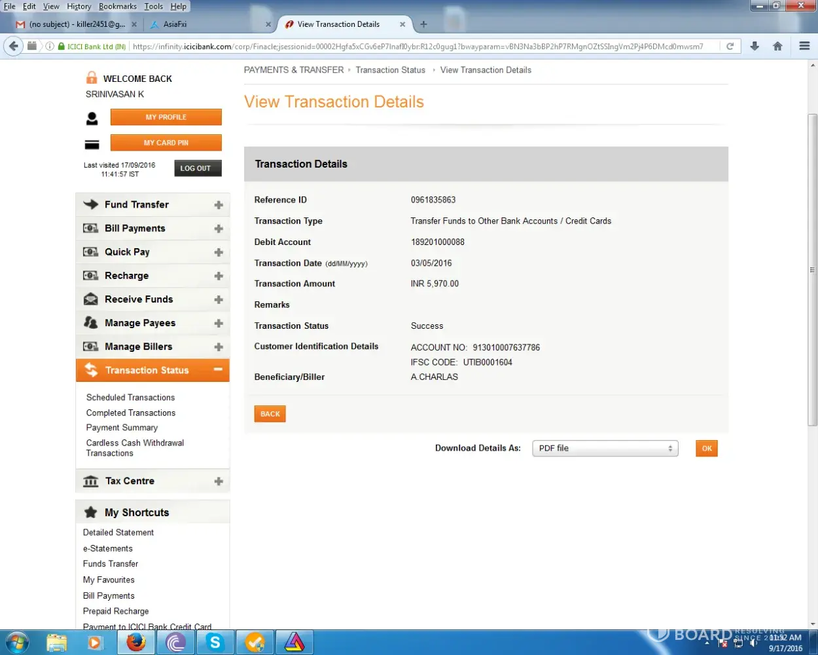
Task: Expand the Bill Payments plus sign
Action: [219, 229]
